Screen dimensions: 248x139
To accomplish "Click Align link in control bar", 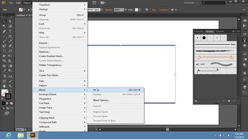I will pos(154,10).
